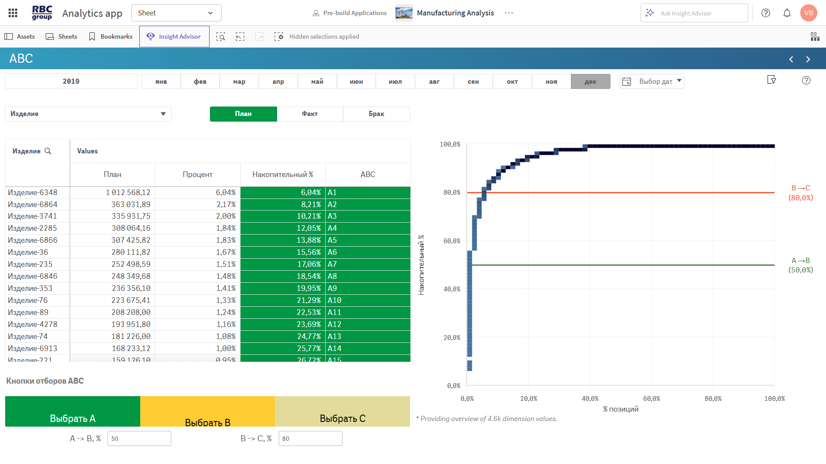Open the Выбор дат date picker
The image size is (826, 464).
point(652,82)
